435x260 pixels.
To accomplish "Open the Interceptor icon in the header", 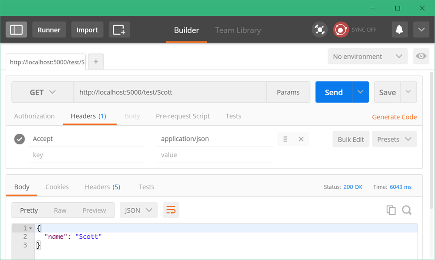I will click(319, 30).
